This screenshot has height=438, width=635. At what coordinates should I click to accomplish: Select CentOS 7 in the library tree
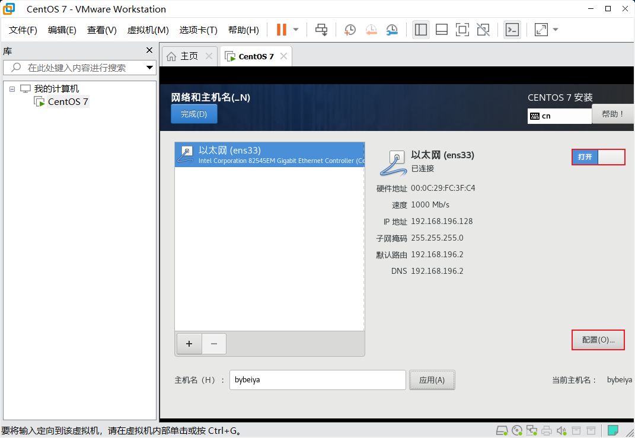point(68,101)
